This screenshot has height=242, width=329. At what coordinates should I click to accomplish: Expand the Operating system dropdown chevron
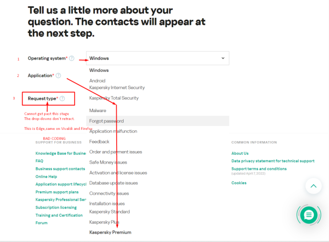(x=223, y=59)
